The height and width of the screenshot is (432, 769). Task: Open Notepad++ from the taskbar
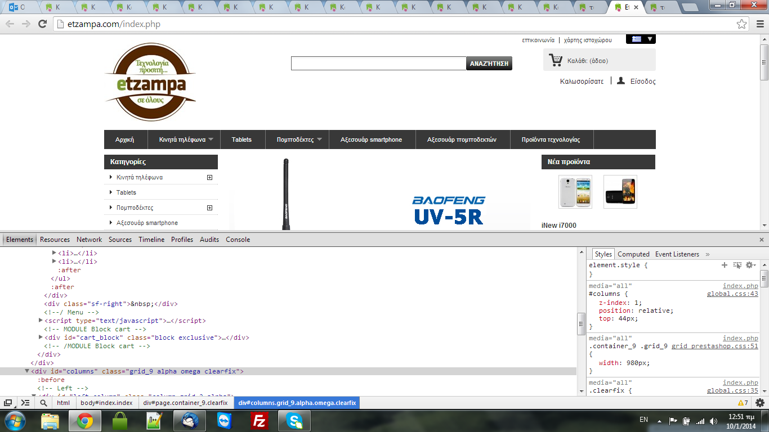click(x=154, y=421)
